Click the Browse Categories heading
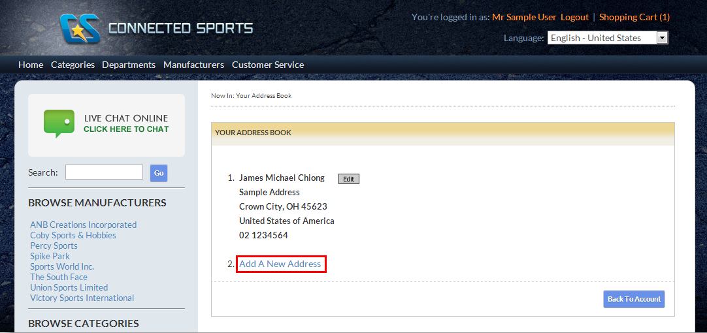The width and height of the screenshot is (707, 333). 84,324
